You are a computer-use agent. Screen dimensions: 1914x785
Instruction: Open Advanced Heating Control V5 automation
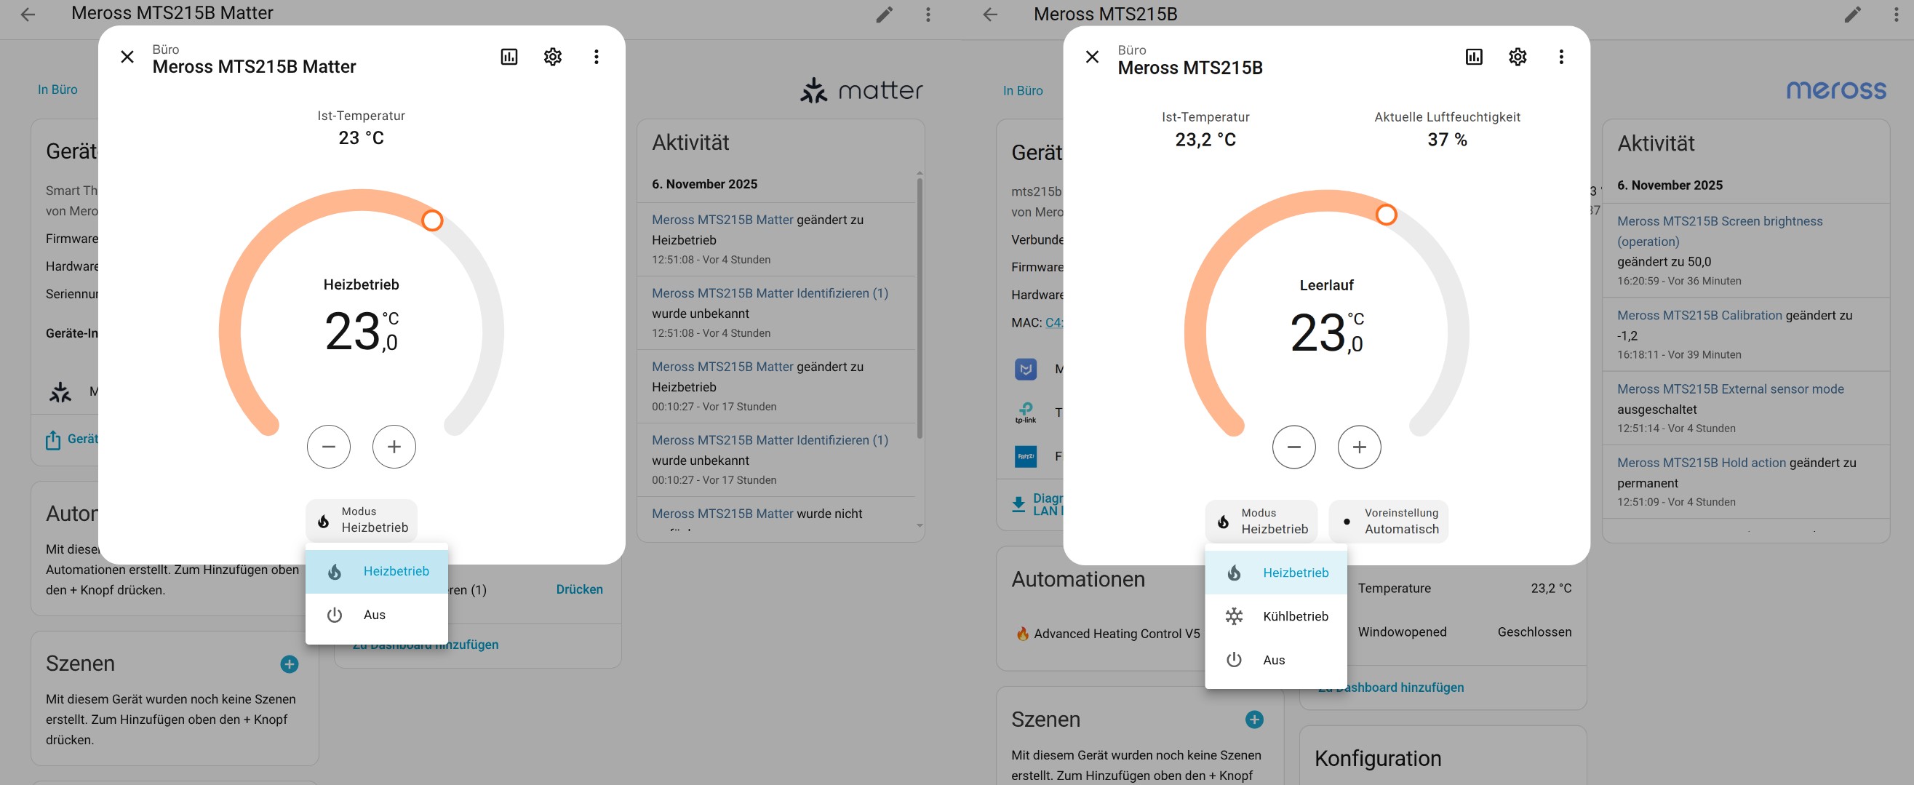(1107, 634)
